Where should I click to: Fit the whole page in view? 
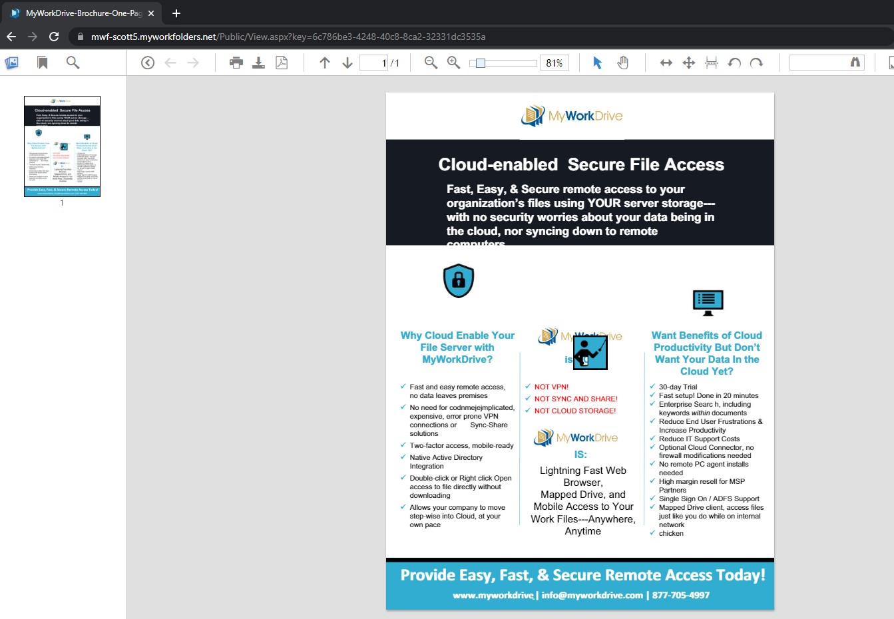pyautogui.click(x=689, y=63)
